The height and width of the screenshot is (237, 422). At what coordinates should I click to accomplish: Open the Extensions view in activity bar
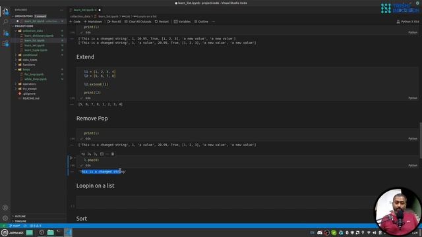coord(5,43)
